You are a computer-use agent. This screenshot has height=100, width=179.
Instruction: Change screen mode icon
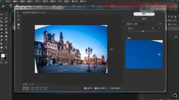[x=6, y=62]
